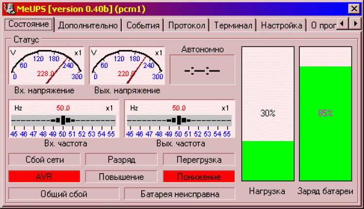Close the MeUPS window
This screenshot has width=364, height=209.
pos(354,9)
